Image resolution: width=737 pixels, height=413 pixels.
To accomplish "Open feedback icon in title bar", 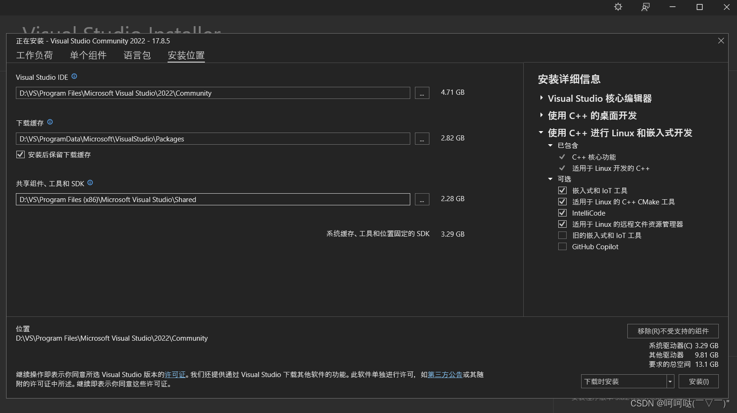I will (646, 7).
